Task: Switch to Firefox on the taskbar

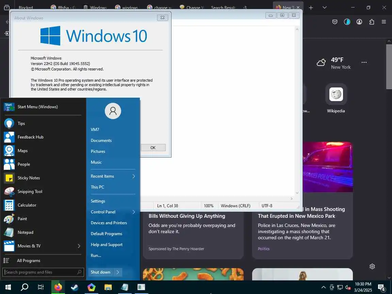Action: point(58,287)
